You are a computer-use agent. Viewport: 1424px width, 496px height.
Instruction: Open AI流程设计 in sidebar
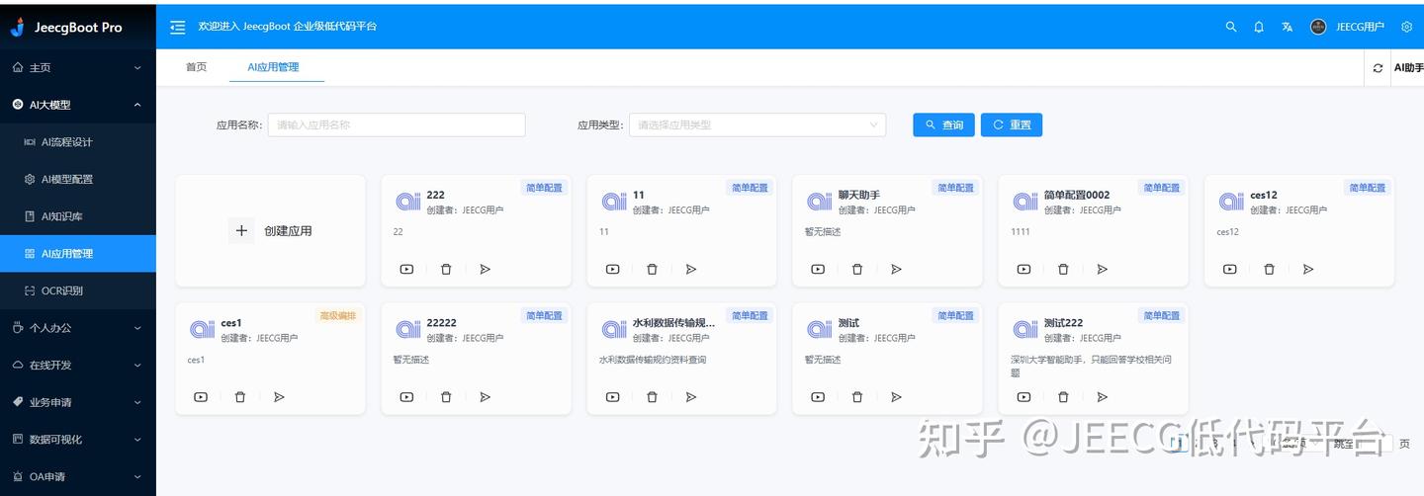click(78, 142)
